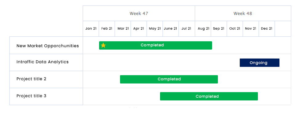Select the navy Ongoing task bar
This screenshot has width=297, height=122.
pyautogui.click(x=259, y=63)
